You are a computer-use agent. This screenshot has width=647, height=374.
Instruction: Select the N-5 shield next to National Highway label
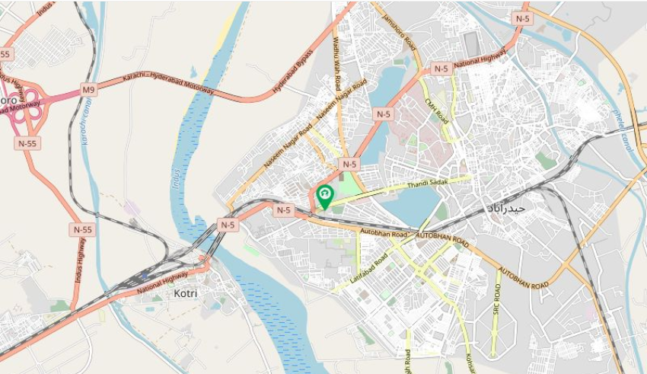point(441,69)
